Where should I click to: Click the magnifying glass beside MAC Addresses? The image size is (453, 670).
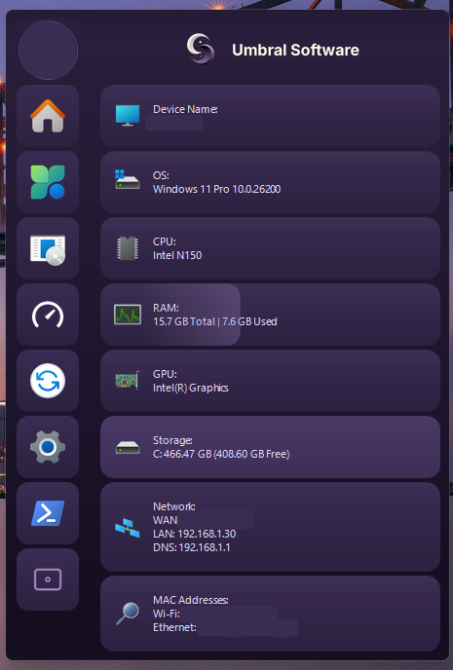(x=128, y=614)
